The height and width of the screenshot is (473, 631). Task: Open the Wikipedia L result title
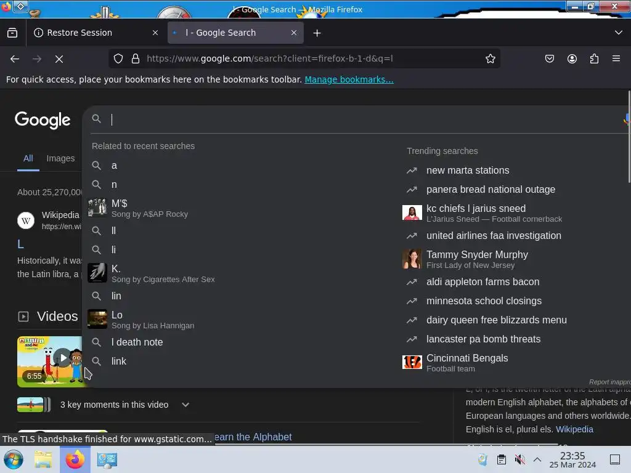pos(20,244)
